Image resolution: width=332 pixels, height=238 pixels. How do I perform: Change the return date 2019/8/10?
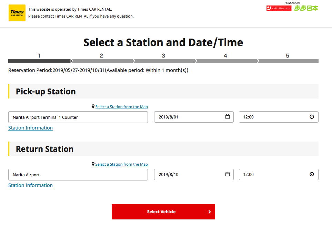coord(188,175)
